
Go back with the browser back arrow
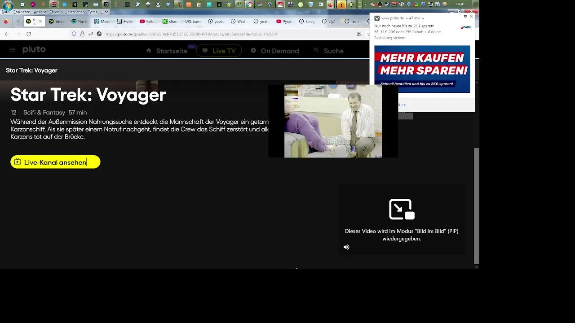point(7,34)
